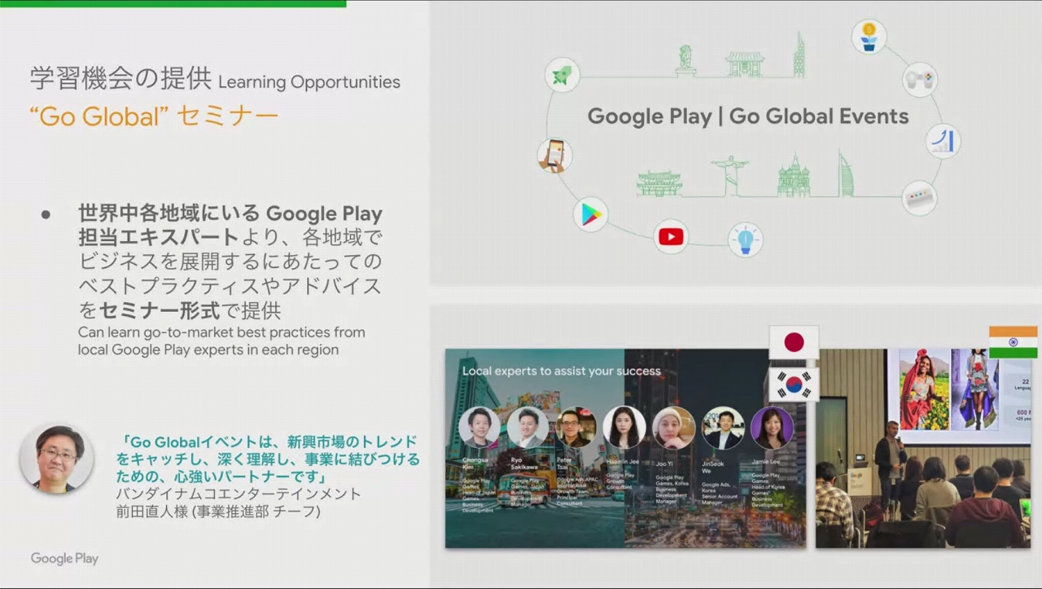Select Peter Tsai's portrait
Image resolution: width=1042 pixels, height=589 pixels.
tap(576, 428)
